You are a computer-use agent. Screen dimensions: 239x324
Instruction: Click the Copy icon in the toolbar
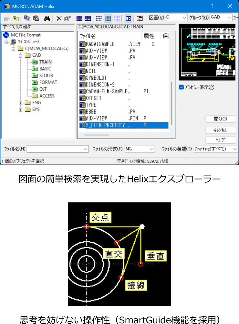27,18
